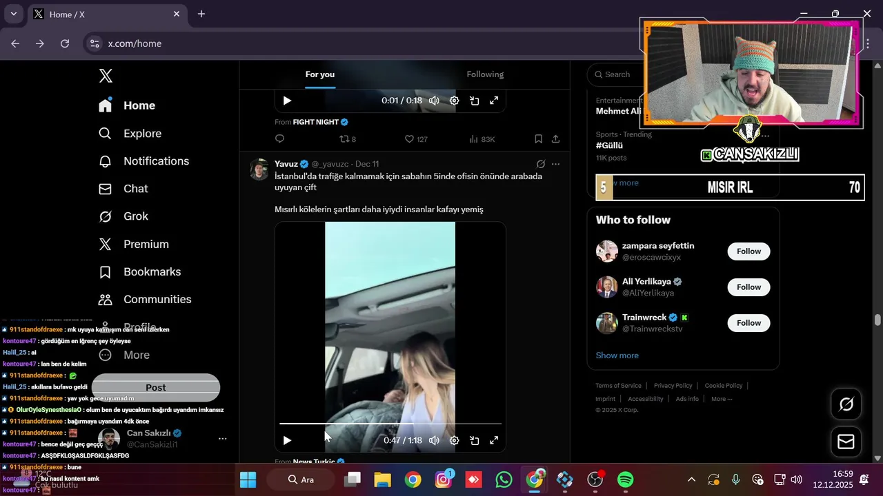Open the #Güllü trending topic
The width and height of the screenshot is (883, 496).
coord(609,145)
